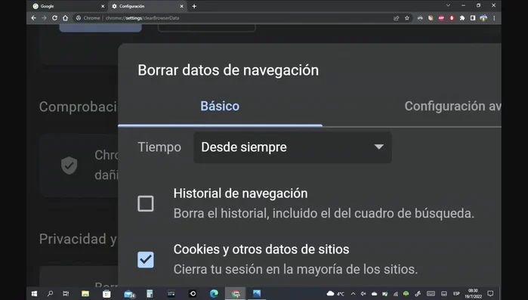528x300 pixels.
Task: Open the Extensions puzzle piece menu
Action: tap(462, 18)
